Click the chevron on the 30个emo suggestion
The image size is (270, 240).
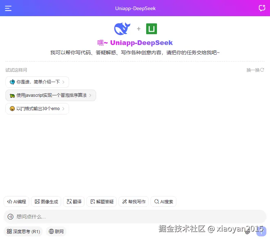pos(63,109)
